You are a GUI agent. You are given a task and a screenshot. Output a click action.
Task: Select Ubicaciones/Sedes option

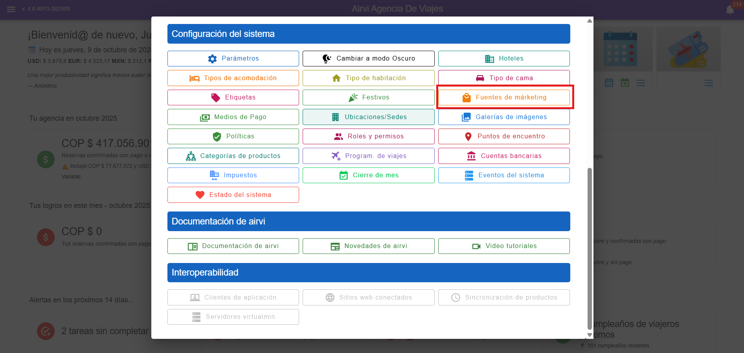[x=368, y=117]
